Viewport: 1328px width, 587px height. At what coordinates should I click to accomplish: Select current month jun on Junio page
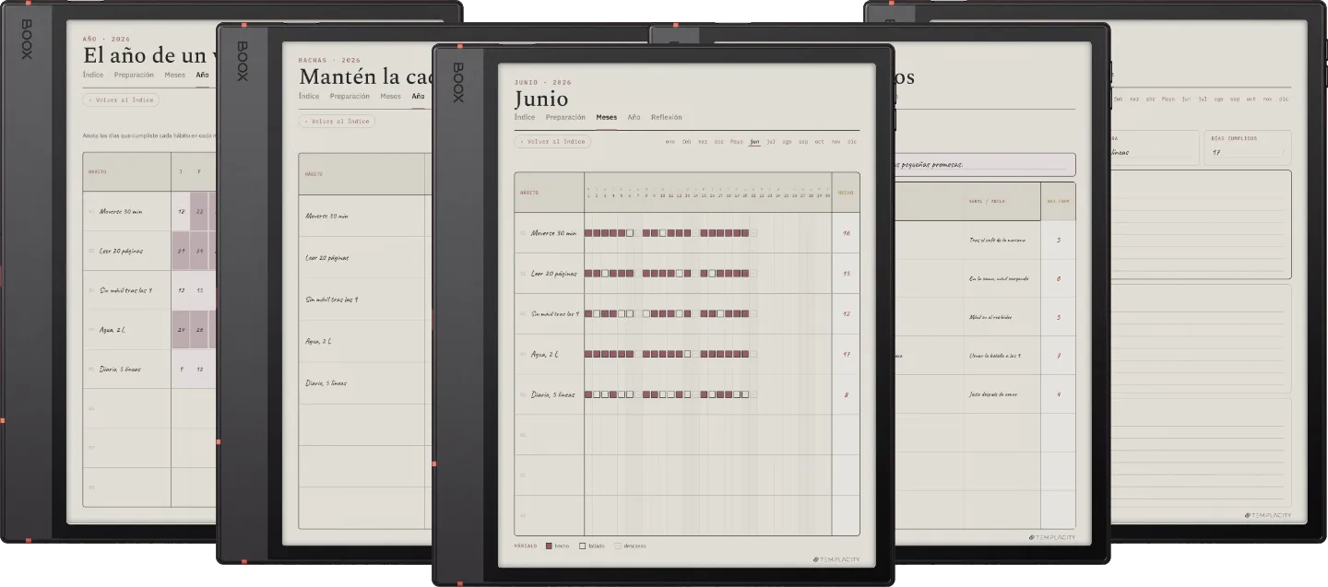point(754,142)
